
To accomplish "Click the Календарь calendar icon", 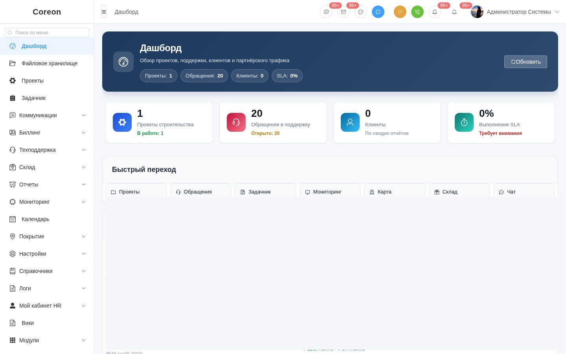I will (13, 219).
